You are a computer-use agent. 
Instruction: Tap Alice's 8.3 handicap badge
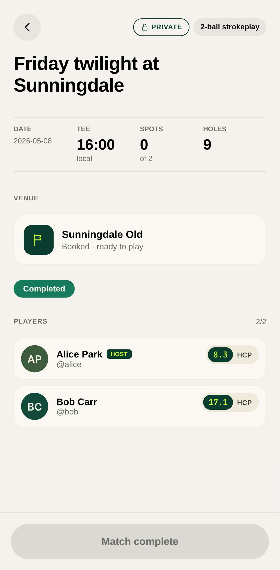click(220, 355)
